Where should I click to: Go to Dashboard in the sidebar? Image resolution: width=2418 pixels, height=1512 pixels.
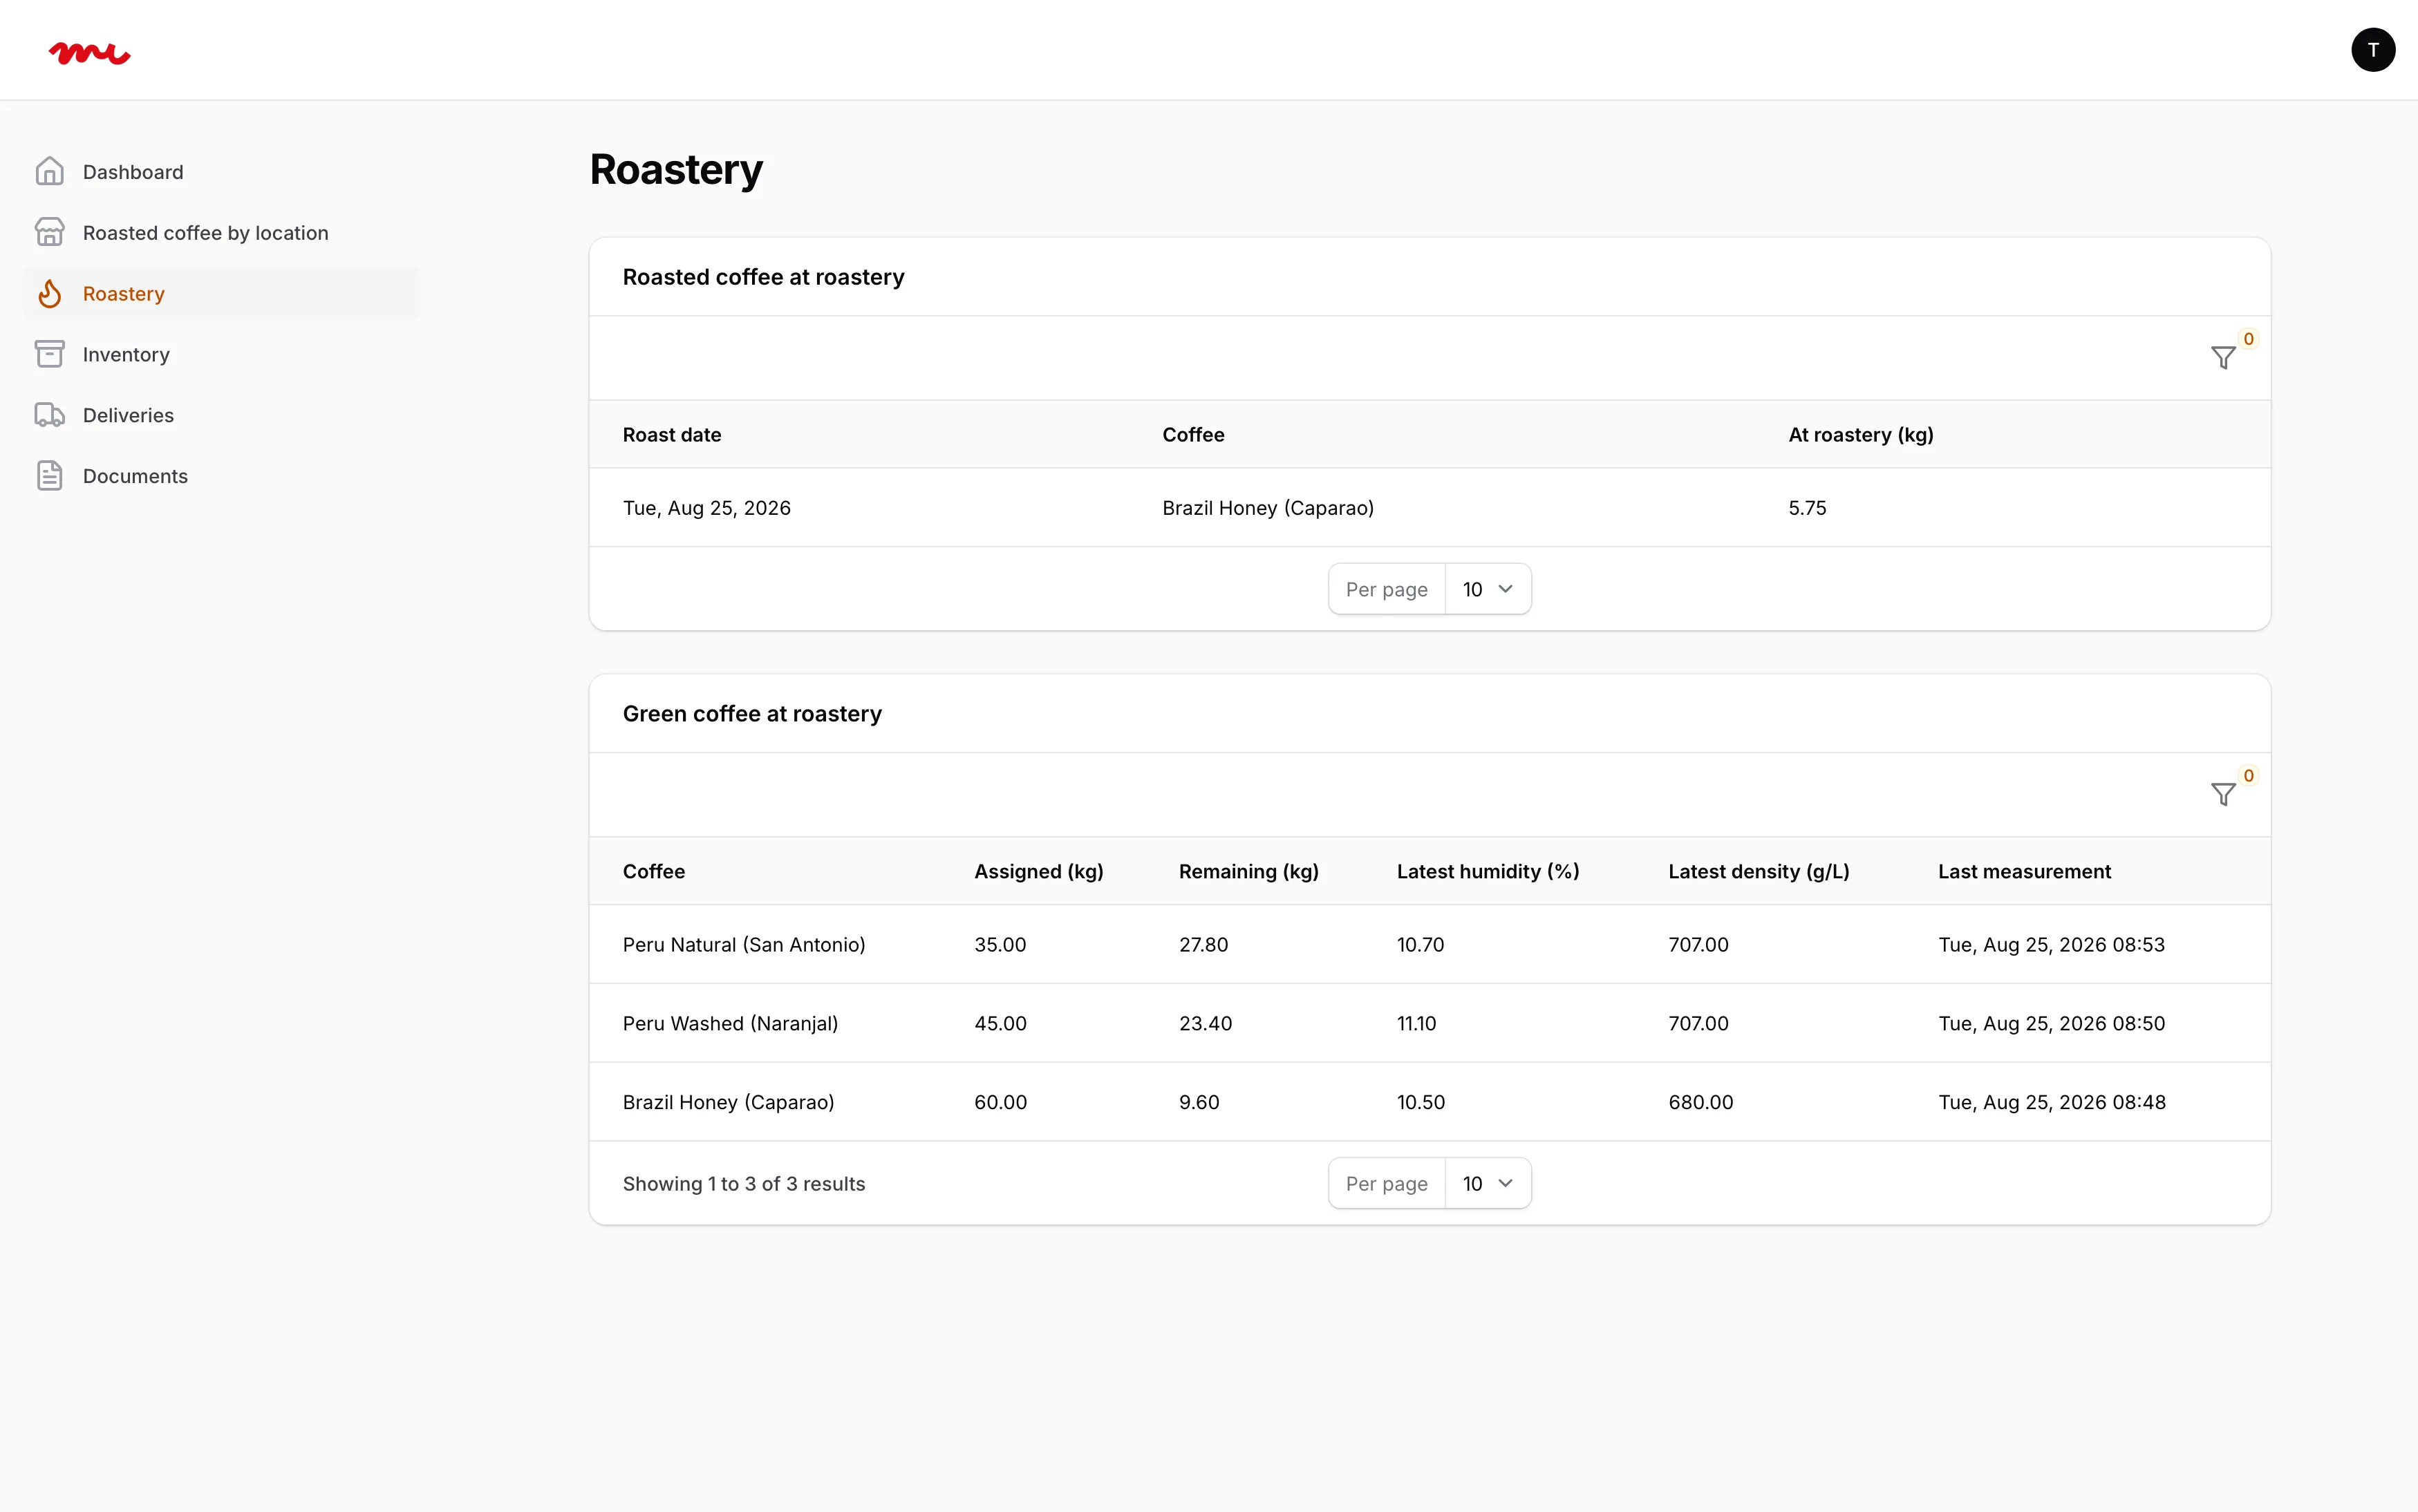click(221, 172)
